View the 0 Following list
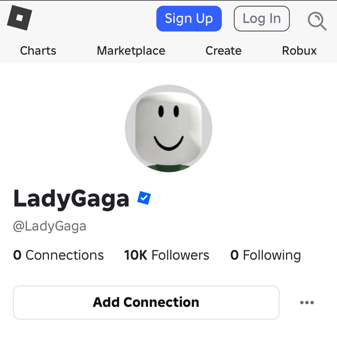This screenshot has width=337, height=356. click(266, 255)
